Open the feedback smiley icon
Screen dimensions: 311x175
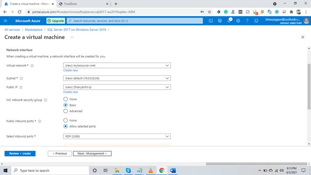click(x=256, y=21)
